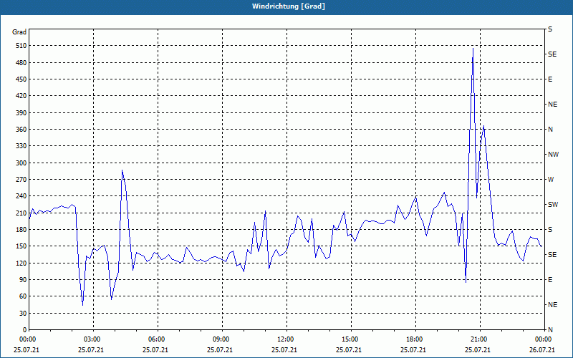Click the NW compass label on right axis
This screenshot has width=573, height=358.
[x=553, y=155]
